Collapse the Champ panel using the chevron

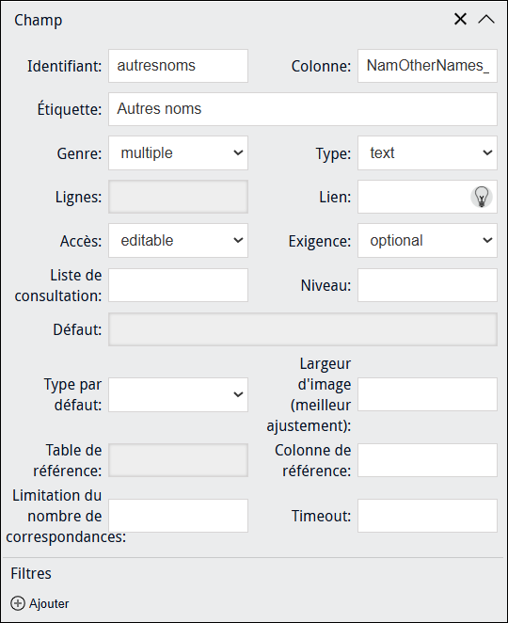tap(486, 19)
